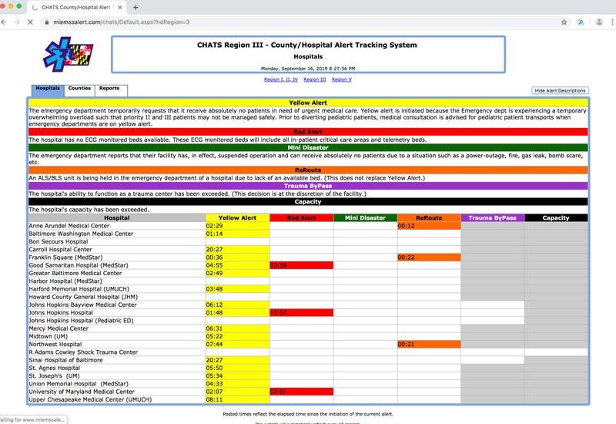
Task: Click Mercy Medical Center name
Action: pos(59,328)
